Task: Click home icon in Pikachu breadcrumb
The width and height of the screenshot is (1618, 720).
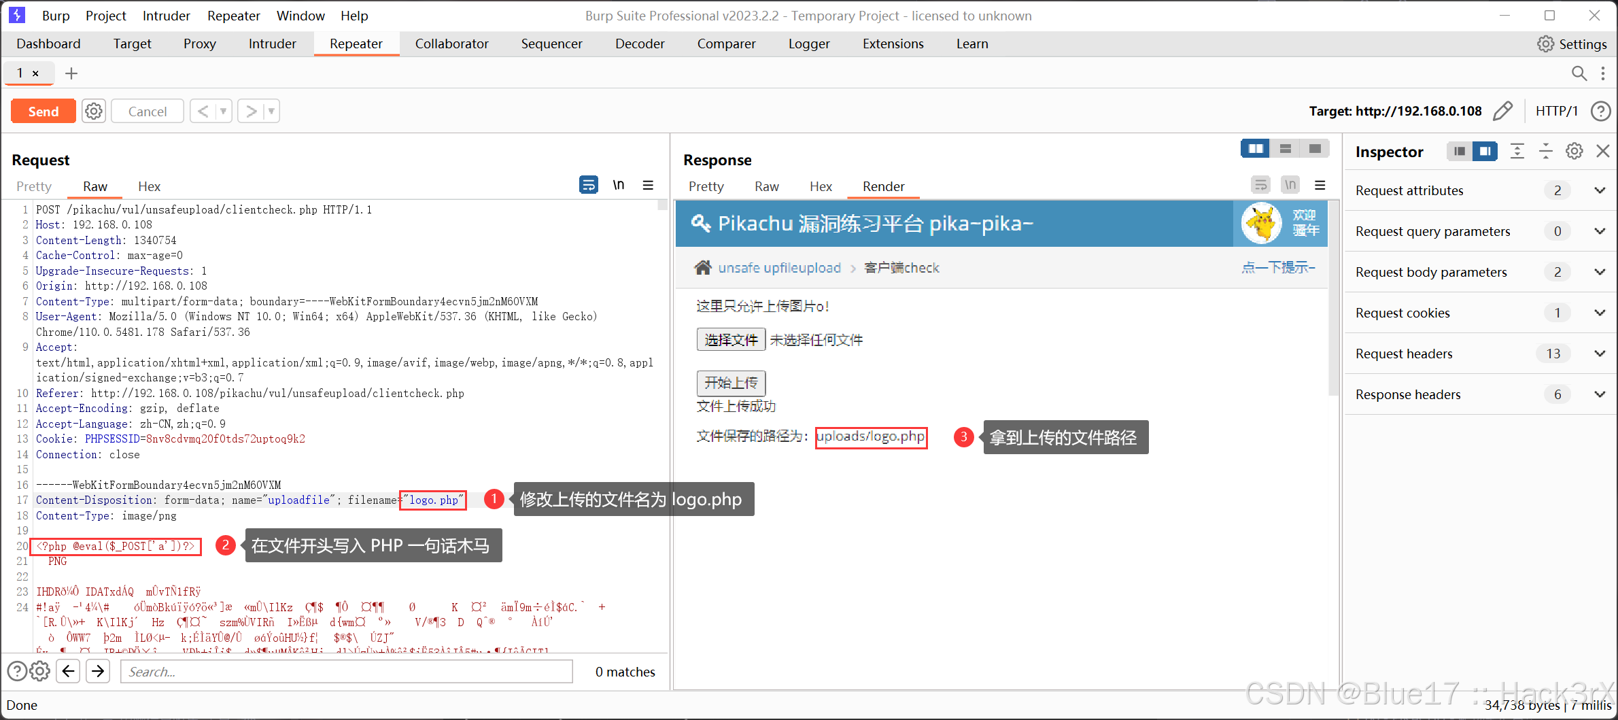Action: [703, 267]
